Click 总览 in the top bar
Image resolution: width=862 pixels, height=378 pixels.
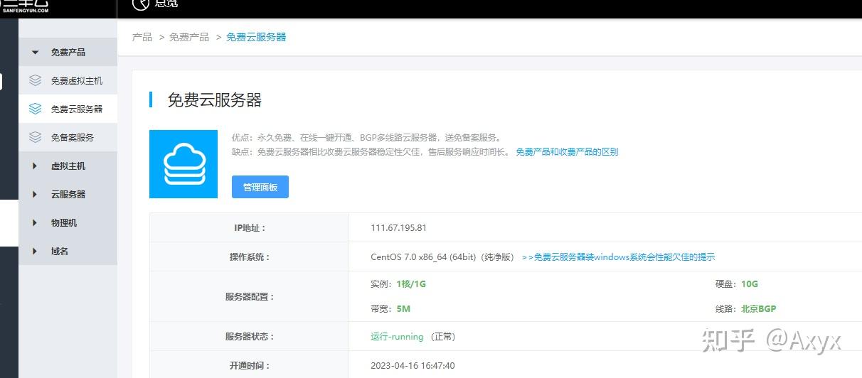point(166,4)
